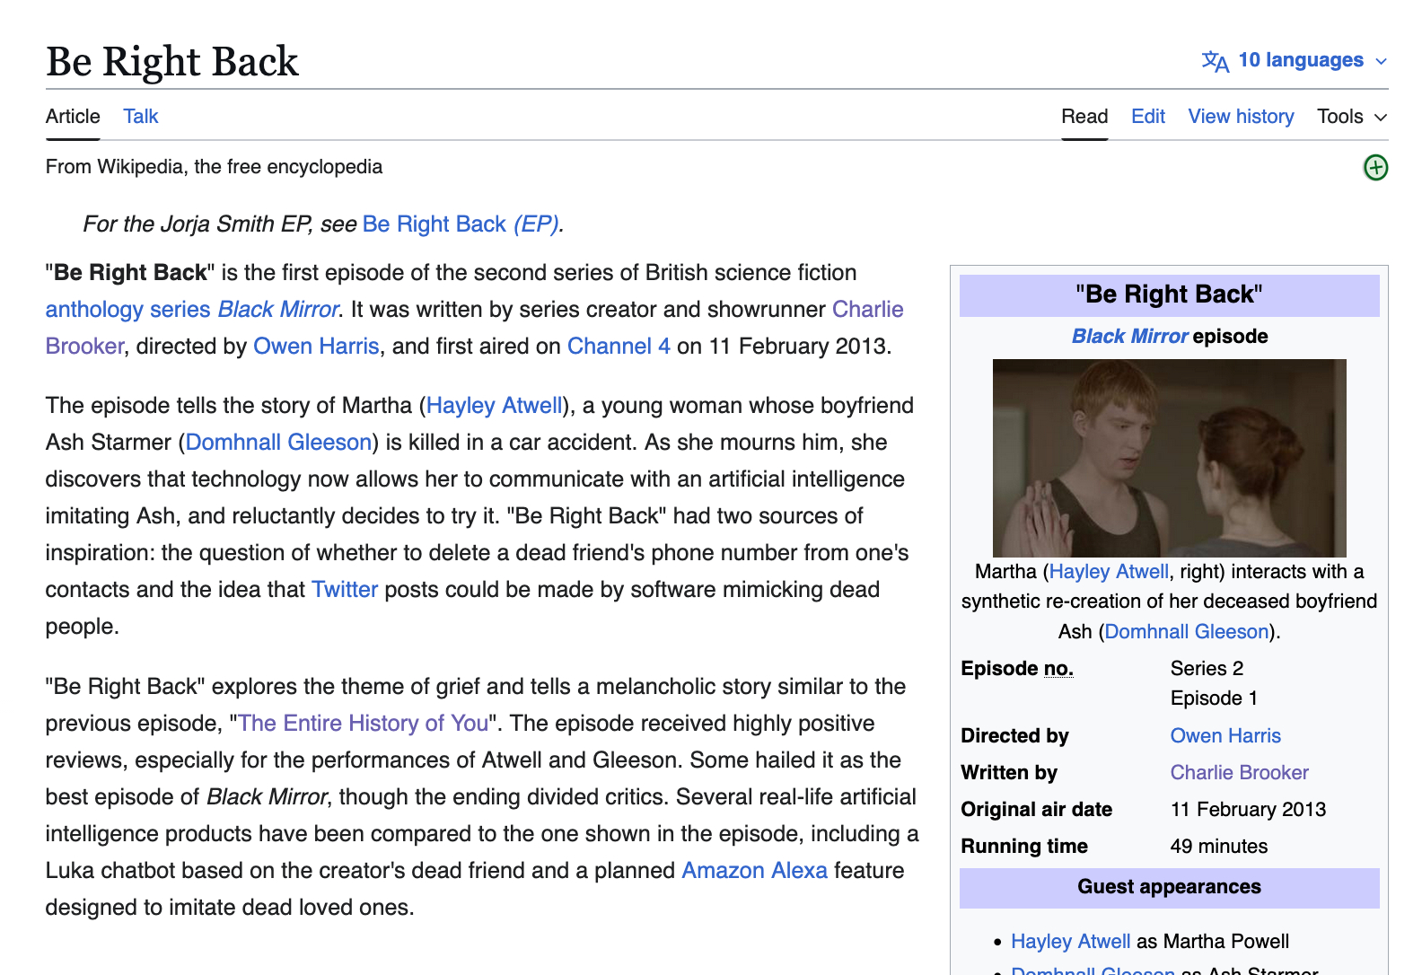Open the anthology series link

[x=127, y=310]
